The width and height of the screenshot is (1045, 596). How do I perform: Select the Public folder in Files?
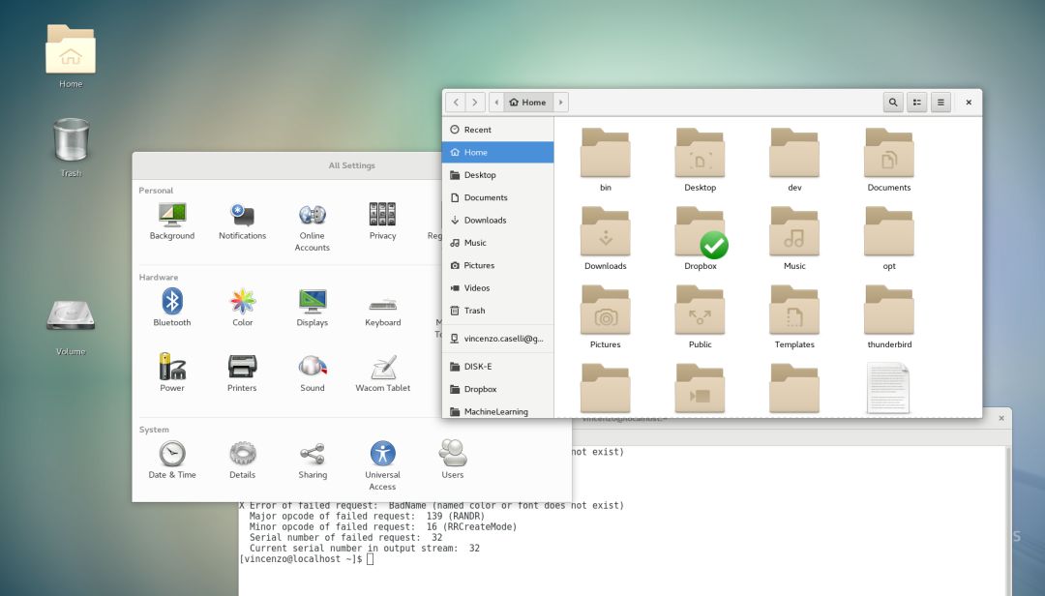click(700, 317)
